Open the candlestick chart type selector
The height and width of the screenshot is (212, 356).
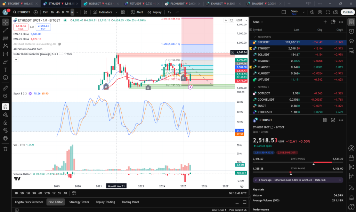(x=86, y=12)
